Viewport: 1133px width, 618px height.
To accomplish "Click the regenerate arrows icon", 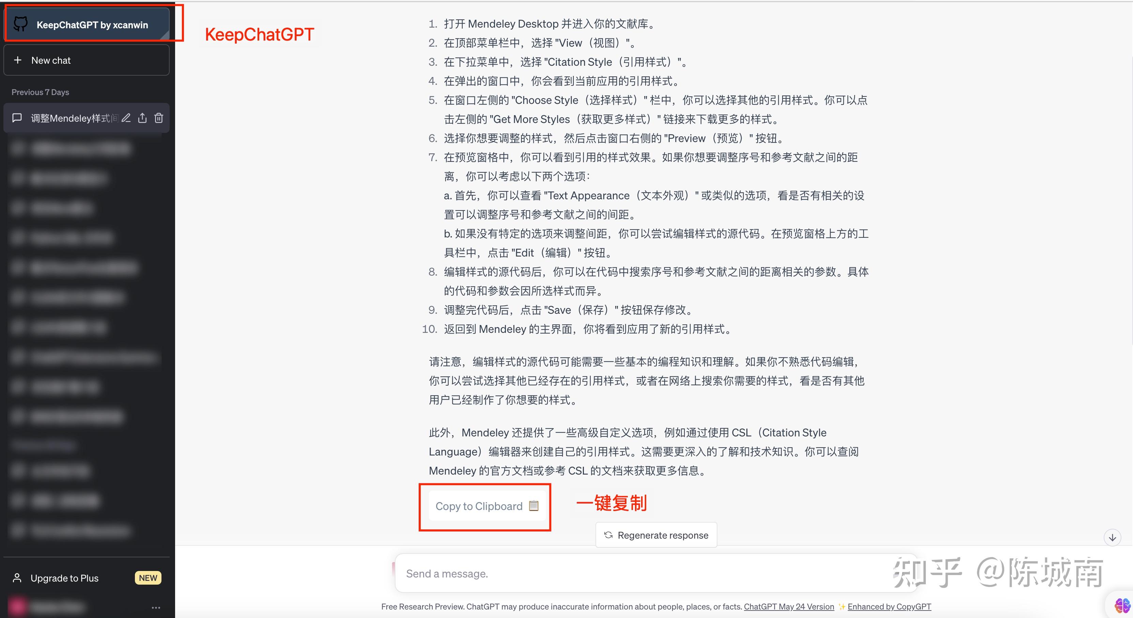I will point(608,535).
